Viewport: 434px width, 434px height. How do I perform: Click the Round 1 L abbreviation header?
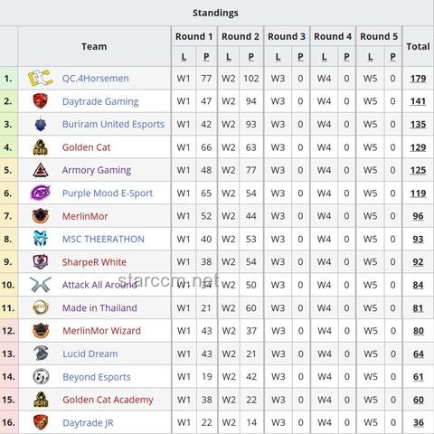[184, 57]
